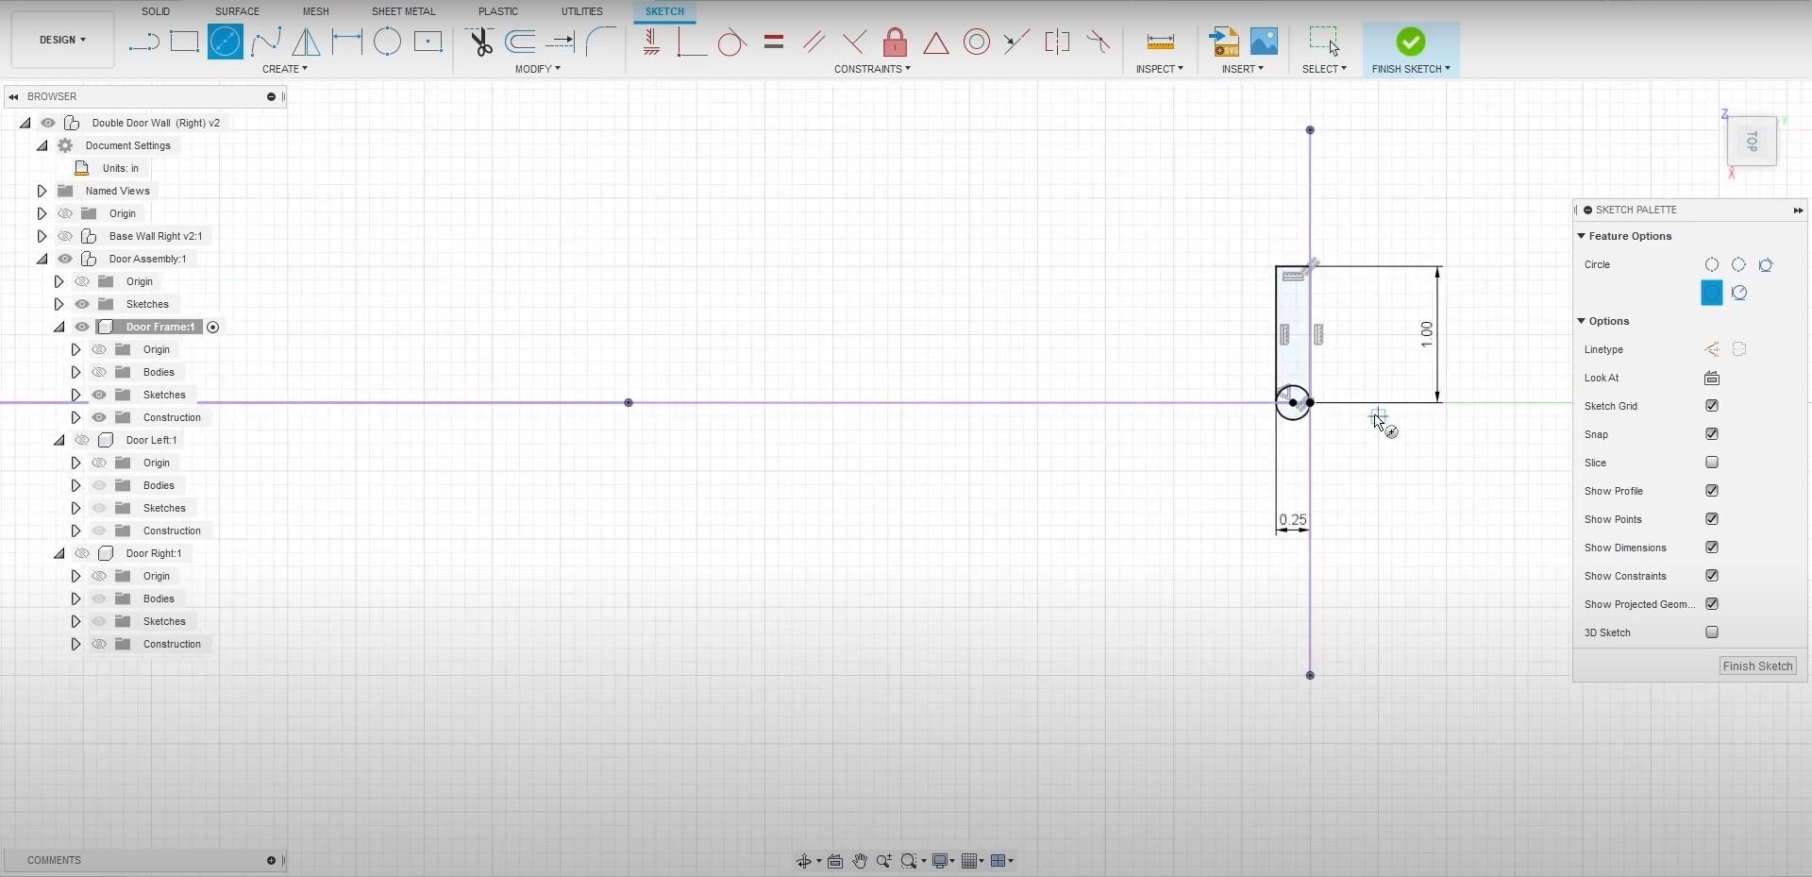Collapse the Browser panel with double arrows
The height and width of the screenshot is (877, 1812).
[x=14, y=96]
